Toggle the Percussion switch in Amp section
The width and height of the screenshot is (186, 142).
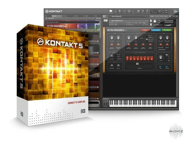coord(167,50)
